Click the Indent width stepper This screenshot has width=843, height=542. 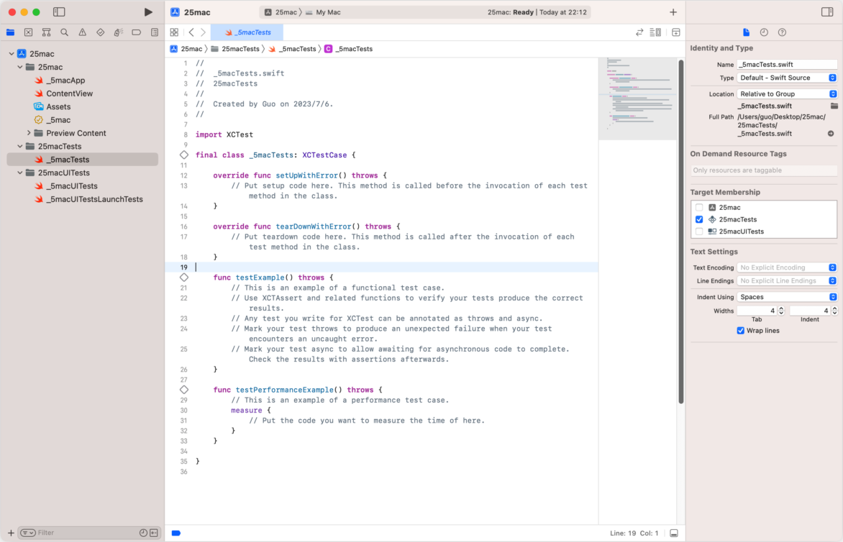click(834, 311)
